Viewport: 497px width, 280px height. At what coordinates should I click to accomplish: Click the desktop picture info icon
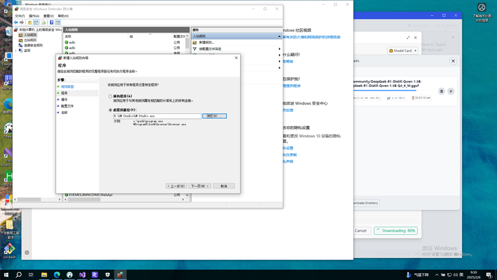click(x=482, y=13)
